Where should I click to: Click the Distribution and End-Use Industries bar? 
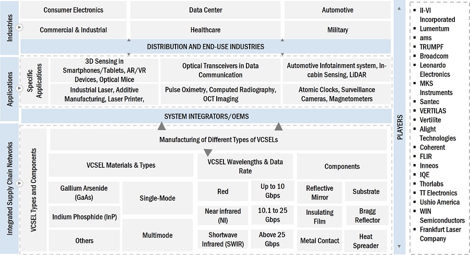(205, 47)
